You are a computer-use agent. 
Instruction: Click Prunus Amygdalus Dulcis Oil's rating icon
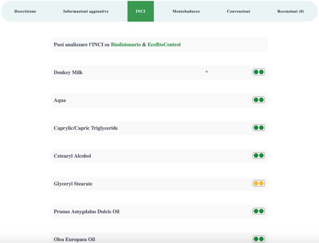(259, 211)
